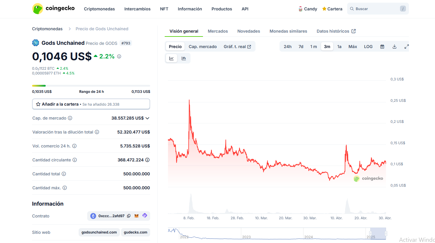This screenshot has height=243, width=435.
Task: Select candlestick chart view icon
Action: tap(184, 58)
